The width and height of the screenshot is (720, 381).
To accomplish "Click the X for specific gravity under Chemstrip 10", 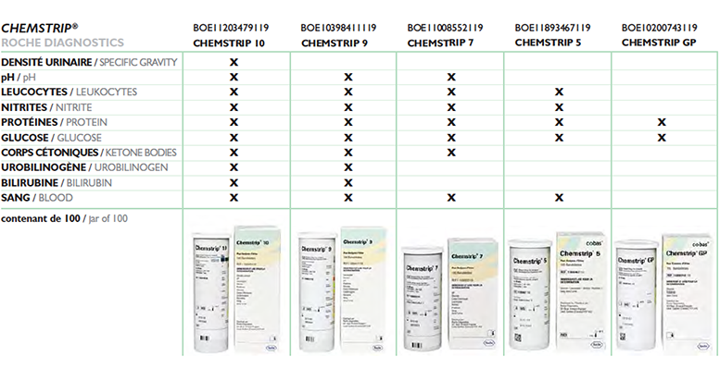I will (x=234, y=62).
